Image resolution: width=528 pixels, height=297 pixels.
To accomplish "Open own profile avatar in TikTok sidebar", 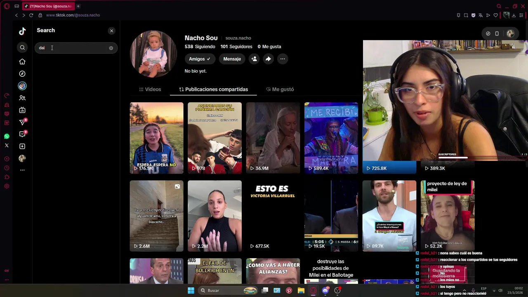I will [x=22, y=158].
